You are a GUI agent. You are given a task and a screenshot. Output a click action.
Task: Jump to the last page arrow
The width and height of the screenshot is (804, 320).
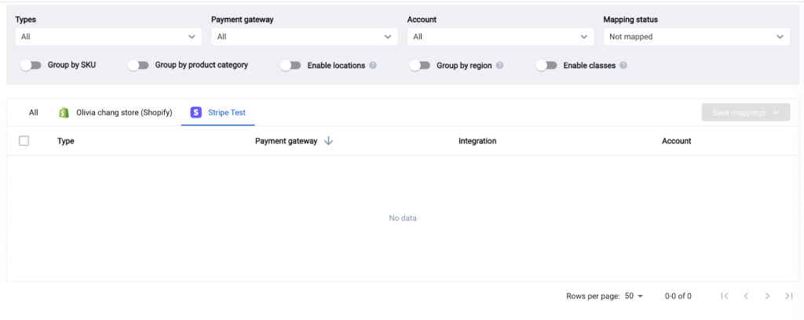coord(788,296)
